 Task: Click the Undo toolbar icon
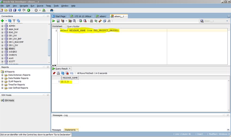19,10
